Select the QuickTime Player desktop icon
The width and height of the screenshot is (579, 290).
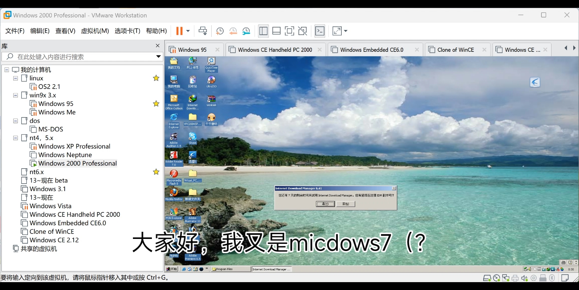(211, 65)
